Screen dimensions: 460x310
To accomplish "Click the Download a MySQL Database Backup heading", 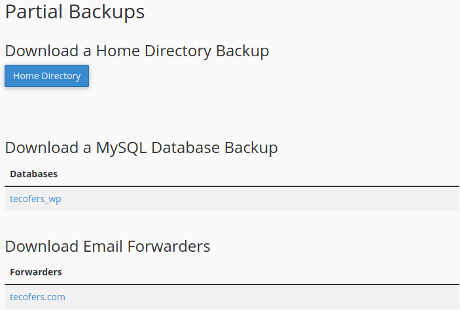I will [141, 148].
